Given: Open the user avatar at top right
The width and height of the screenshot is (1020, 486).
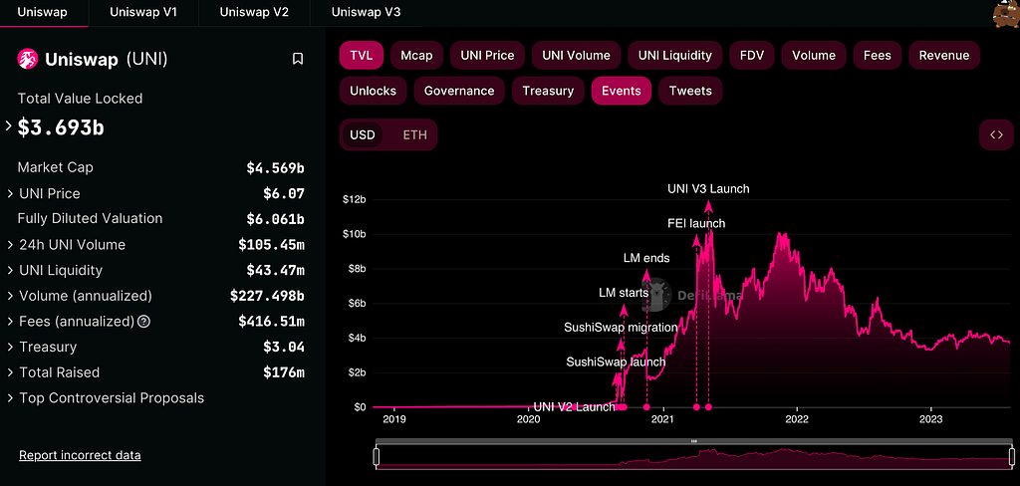Looking at the screenshot, I should (1005, 14).
